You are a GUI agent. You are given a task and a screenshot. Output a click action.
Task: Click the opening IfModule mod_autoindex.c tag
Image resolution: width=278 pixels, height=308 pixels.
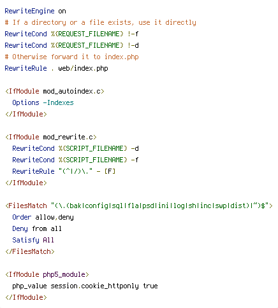tap(55, 91)
